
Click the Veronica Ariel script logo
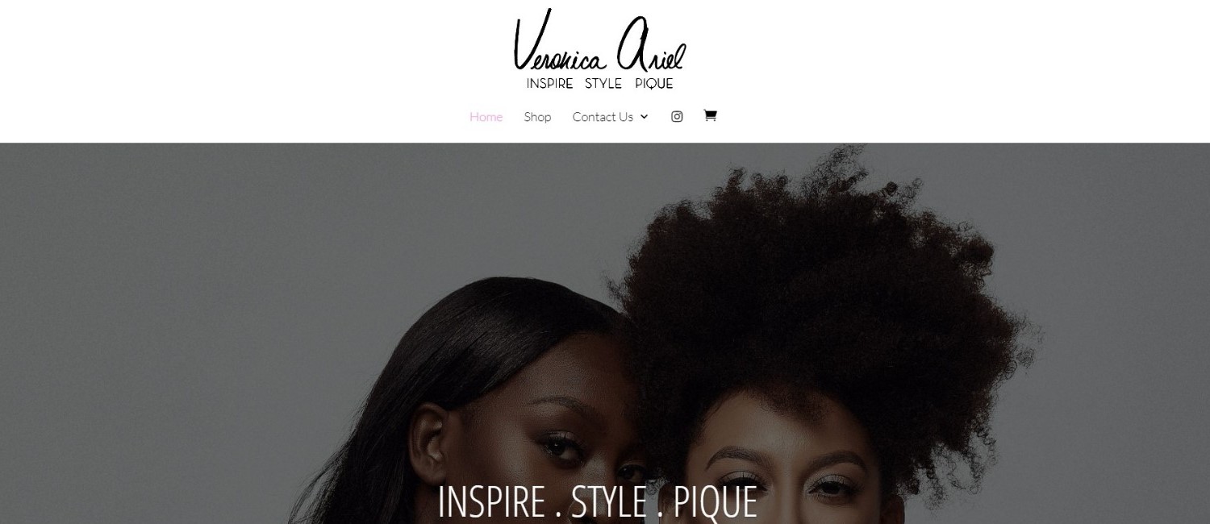[x=599, y=48]
